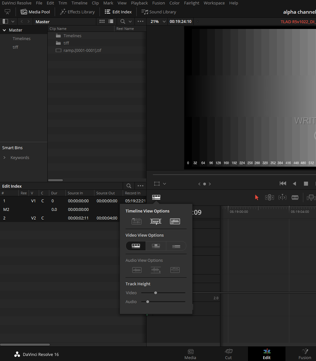Select full waveform audio option
The width and height of the screenshot is (316, 361).
156,270
